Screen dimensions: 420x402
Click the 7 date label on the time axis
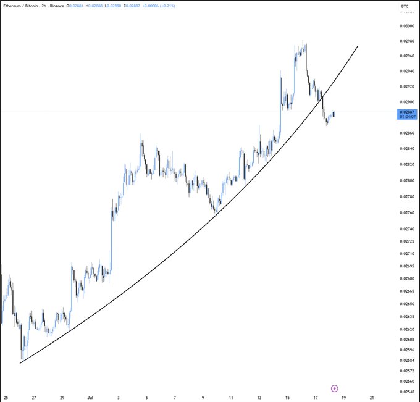[175, 398]
